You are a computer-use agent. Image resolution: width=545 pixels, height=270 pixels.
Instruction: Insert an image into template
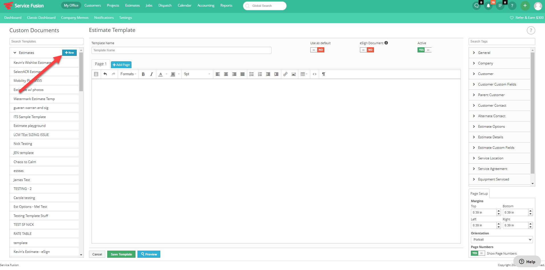click(294, 74)
